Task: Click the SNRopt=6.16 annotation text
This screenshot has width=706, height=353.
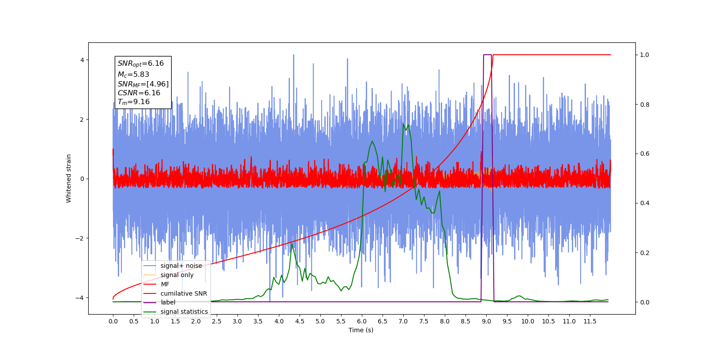Action: click(x=141, y=64)
